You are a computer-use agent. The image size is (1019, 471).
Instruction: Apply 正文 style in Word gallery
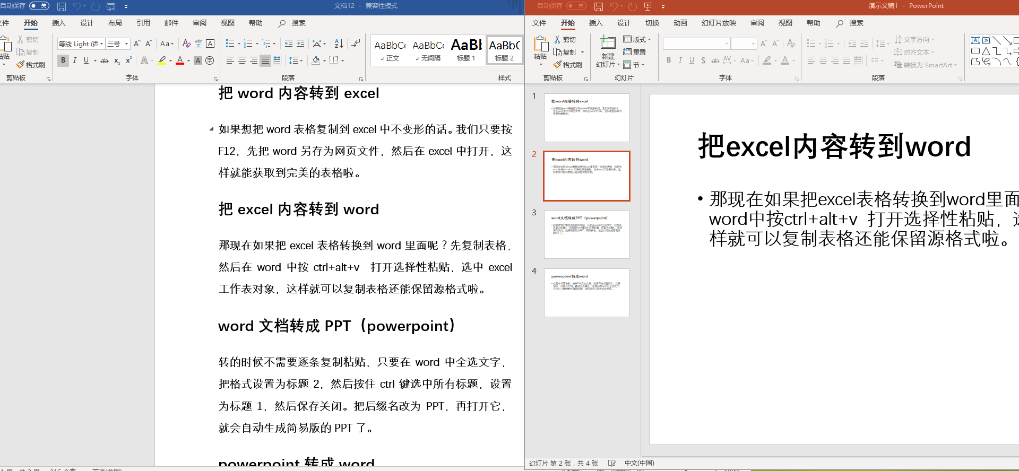point(390,50)
